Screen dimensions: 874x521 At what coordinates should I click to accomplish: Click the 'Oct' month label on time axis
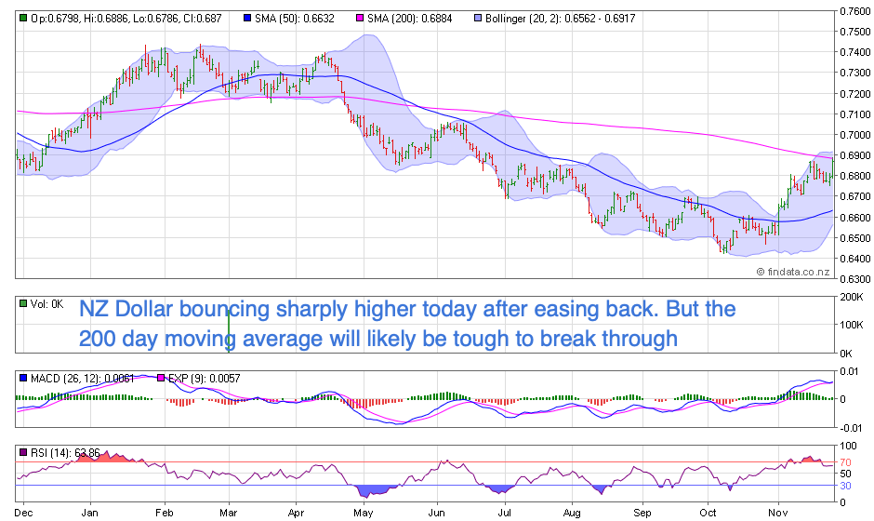708,513
